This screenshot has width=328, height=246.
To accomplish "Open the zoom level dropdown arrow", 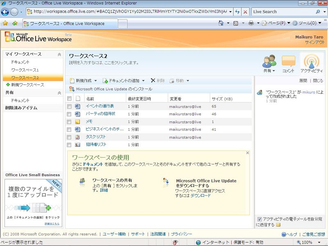I will [319, 242].
